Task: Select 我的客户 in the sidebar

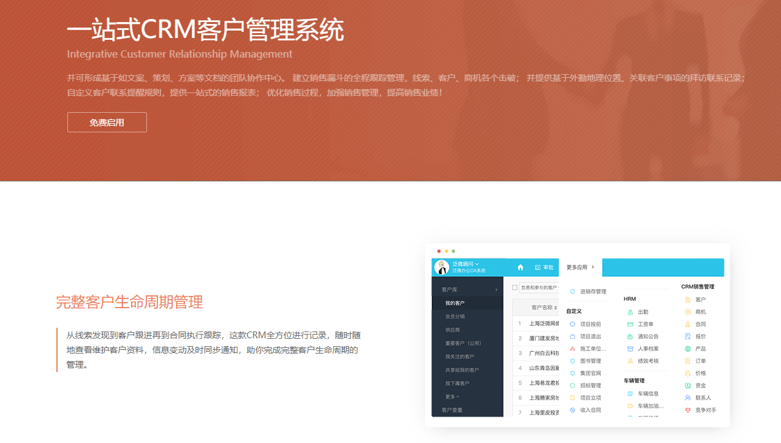Action: pyautogui.click(x=455, y=303)
